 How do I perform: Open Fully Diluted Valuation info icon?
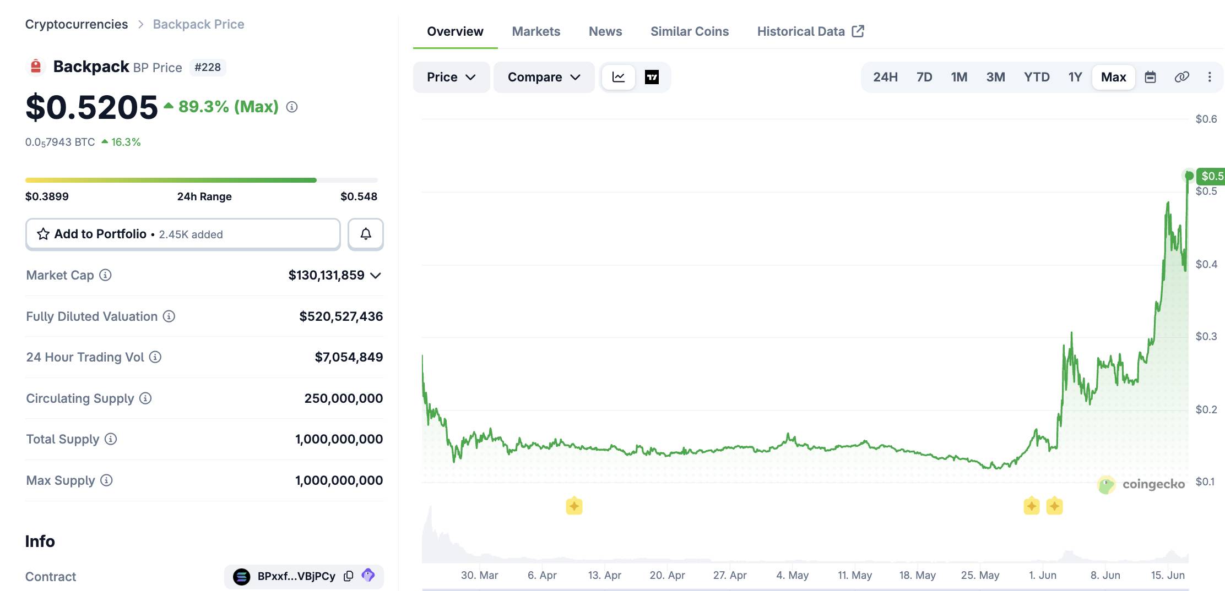coord(169,316)
